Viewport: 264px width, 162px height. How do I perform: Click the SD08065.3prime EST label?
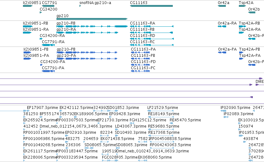point(132,145)
